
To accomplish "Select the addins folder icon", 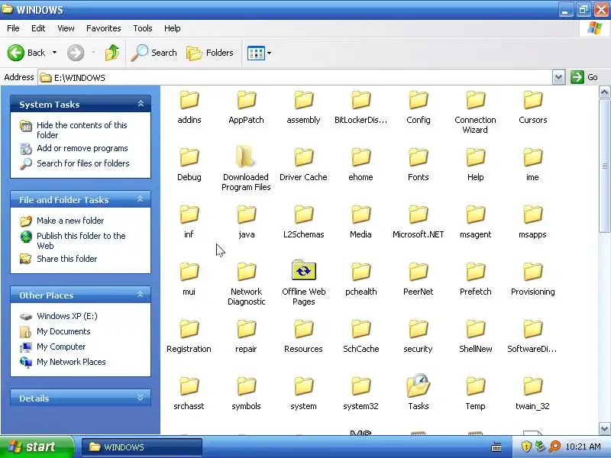I will click(189, 100).
